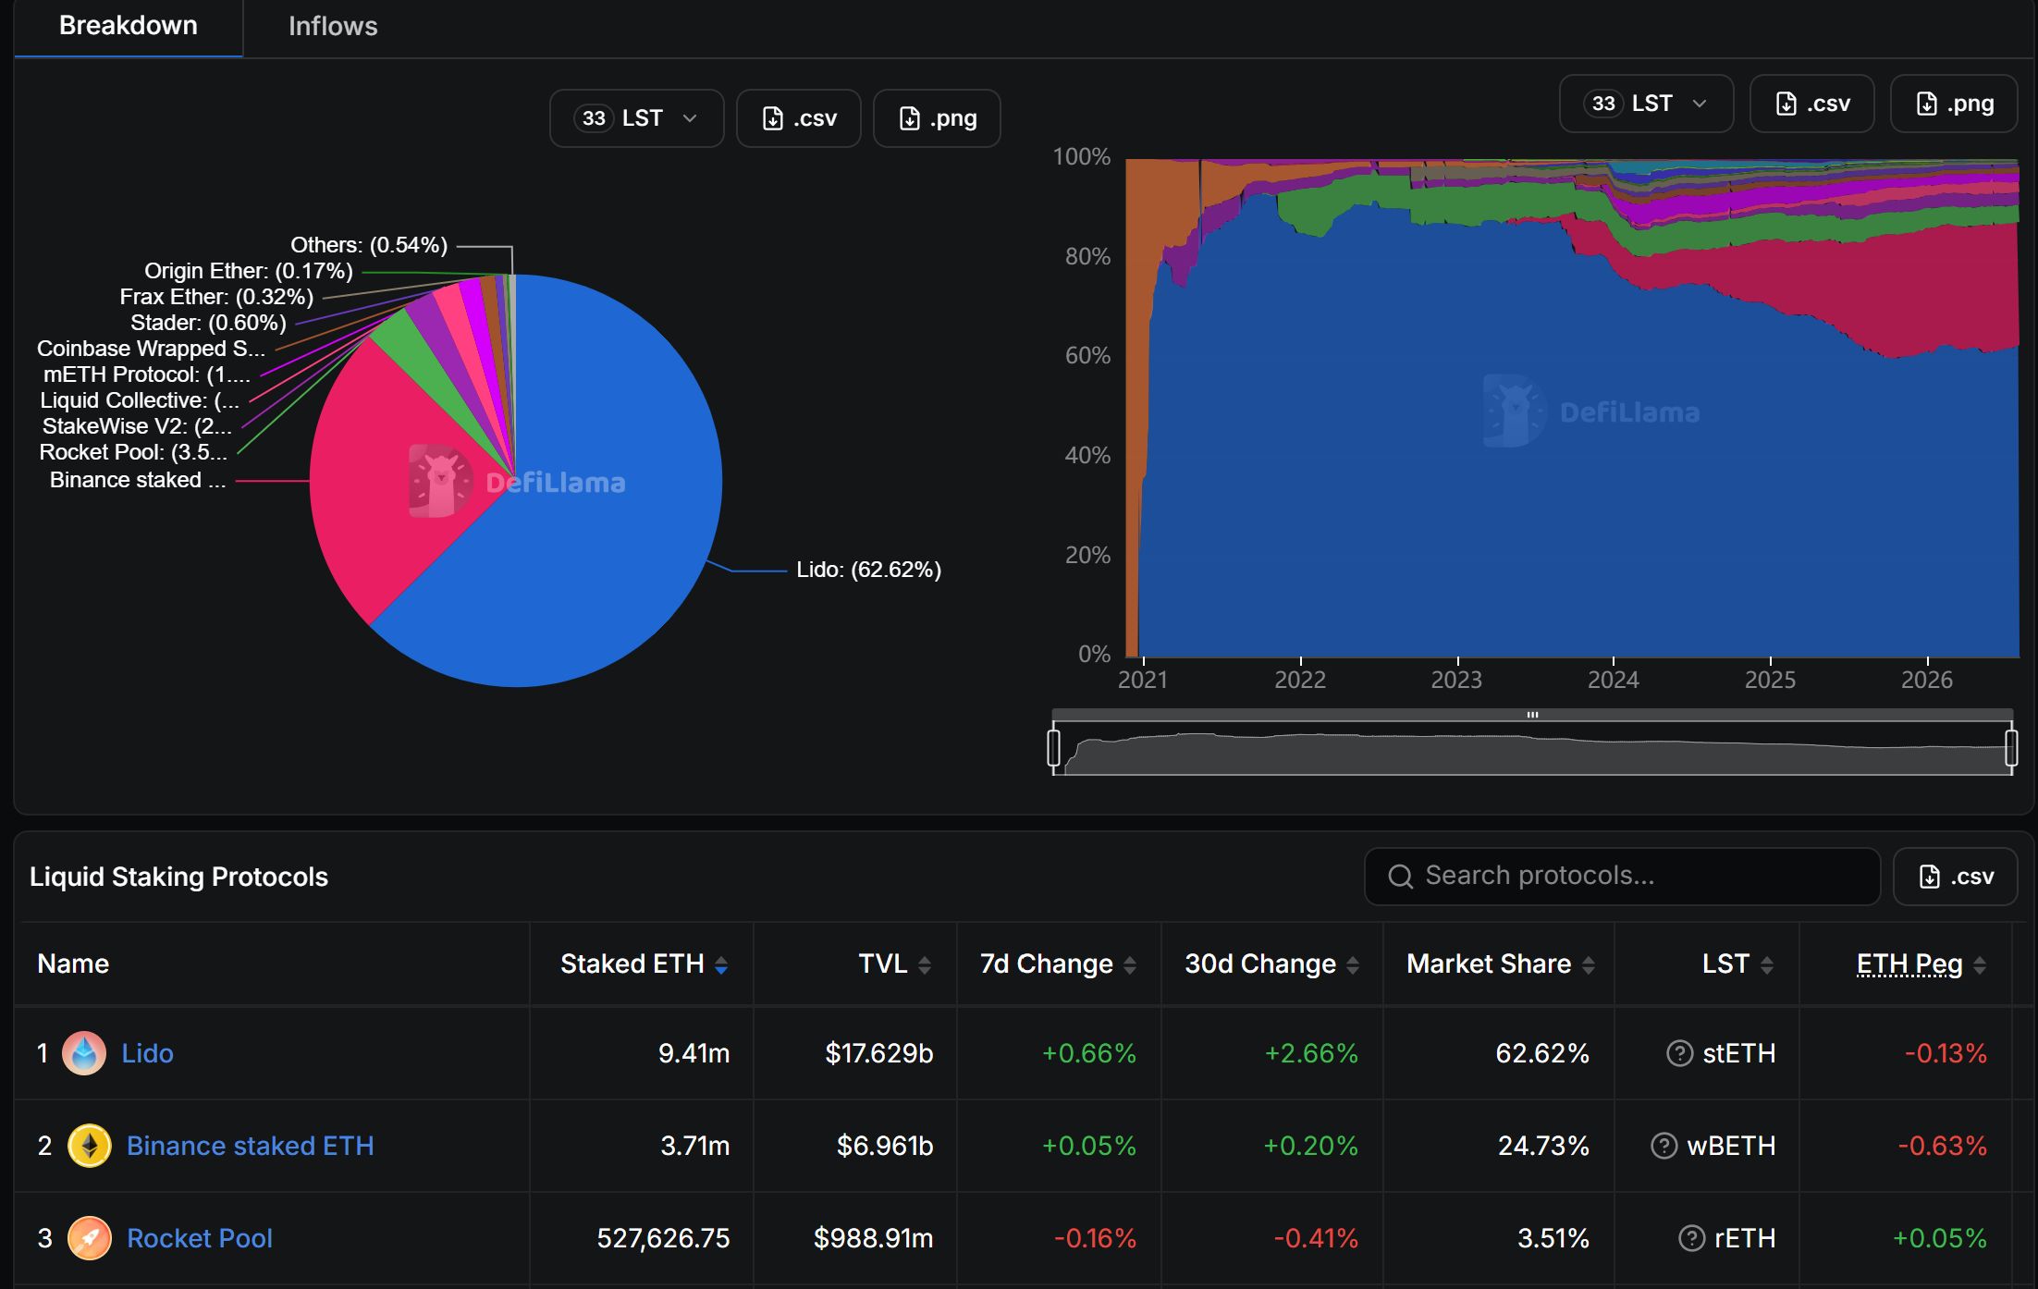Focus the Search protocols input field
This screenshot has width=2038, height=1289.
click(x=1622, y=876)
